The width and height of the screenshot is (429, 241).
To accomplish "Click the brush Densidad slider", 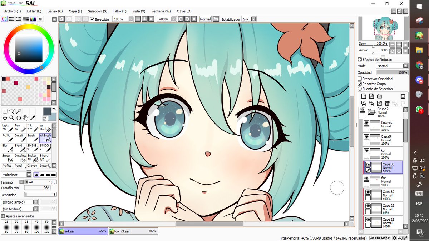I will pos(40,195).
